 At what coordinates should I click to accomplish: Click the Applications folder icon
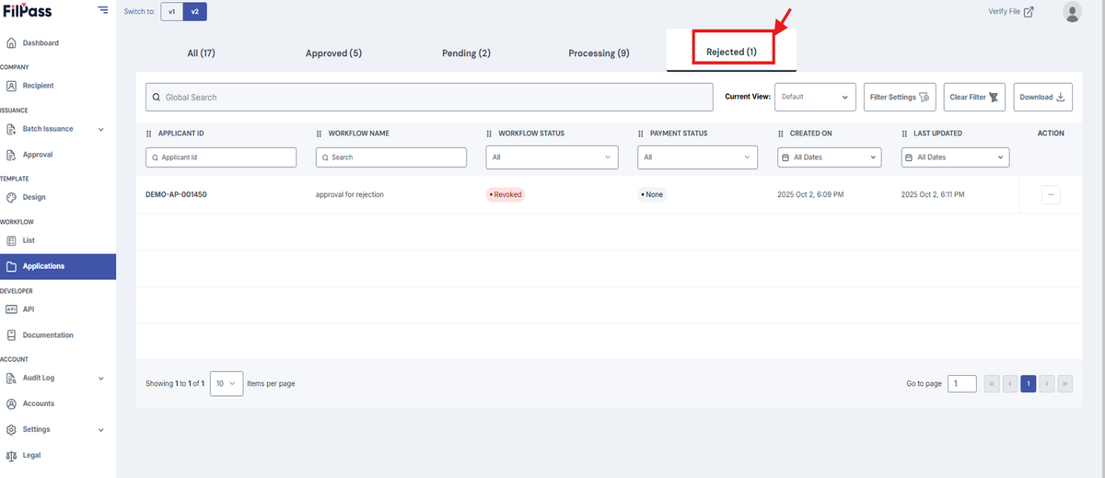[x=11, y=266]
